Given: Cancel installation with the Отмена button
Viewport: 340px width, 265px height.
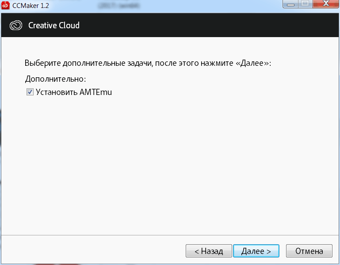Looking at the screenshot, I should click(309, 251).
